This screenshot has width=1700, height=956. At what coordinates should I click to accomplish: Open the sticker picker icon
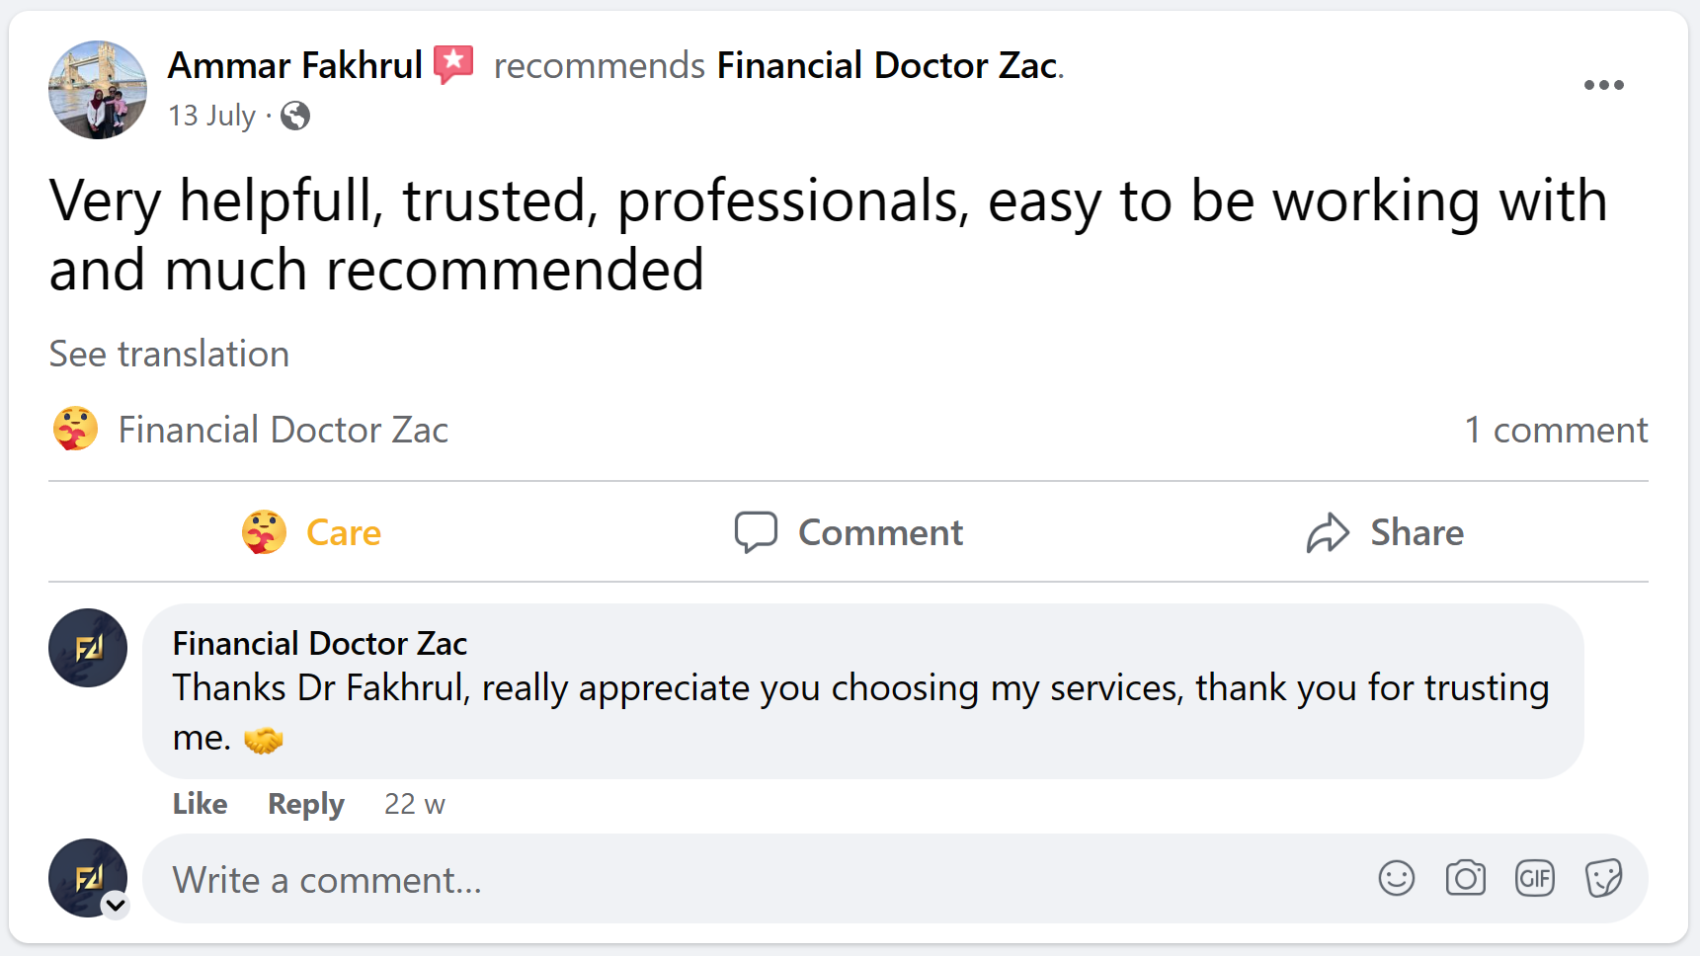1603,878
